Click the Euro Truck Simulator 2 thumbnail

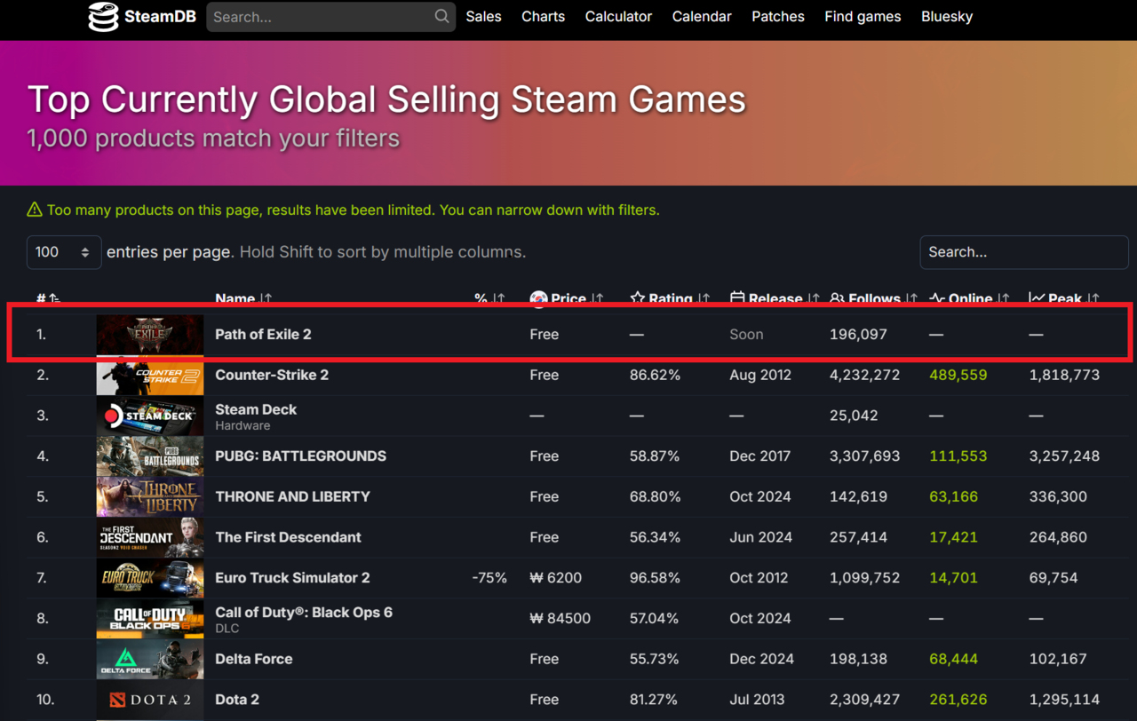[x=149, y=578]
